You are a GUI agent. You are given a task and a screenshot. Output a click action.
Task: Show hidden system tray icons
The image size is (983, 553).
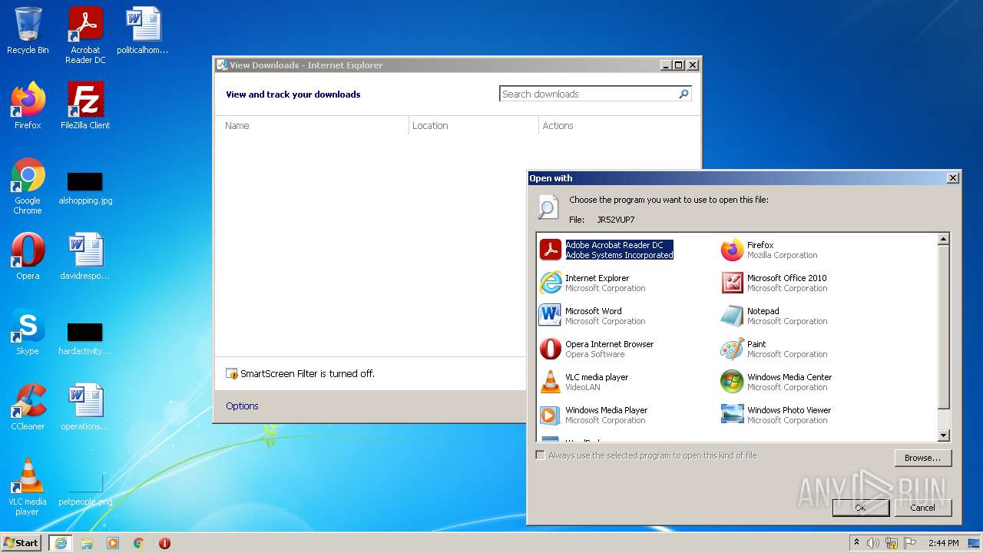coord(856,543)
